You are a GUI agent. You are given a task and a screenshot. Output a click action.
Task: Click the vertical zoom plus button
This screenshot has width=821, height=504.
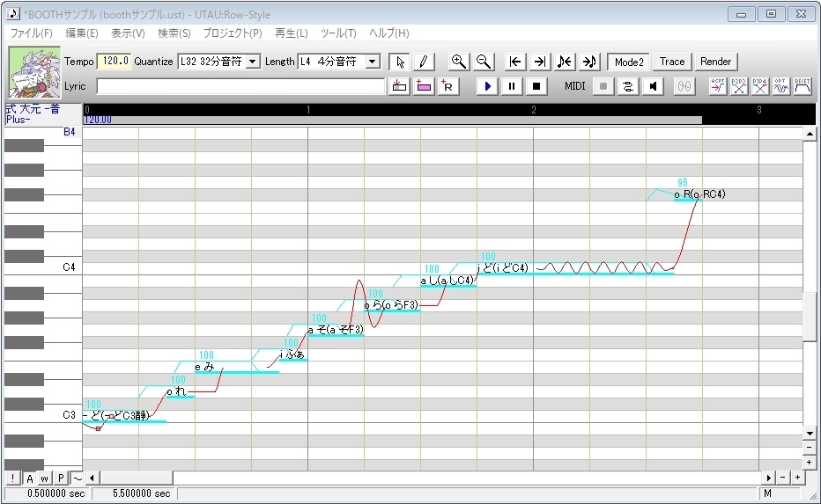pos(810,463)
